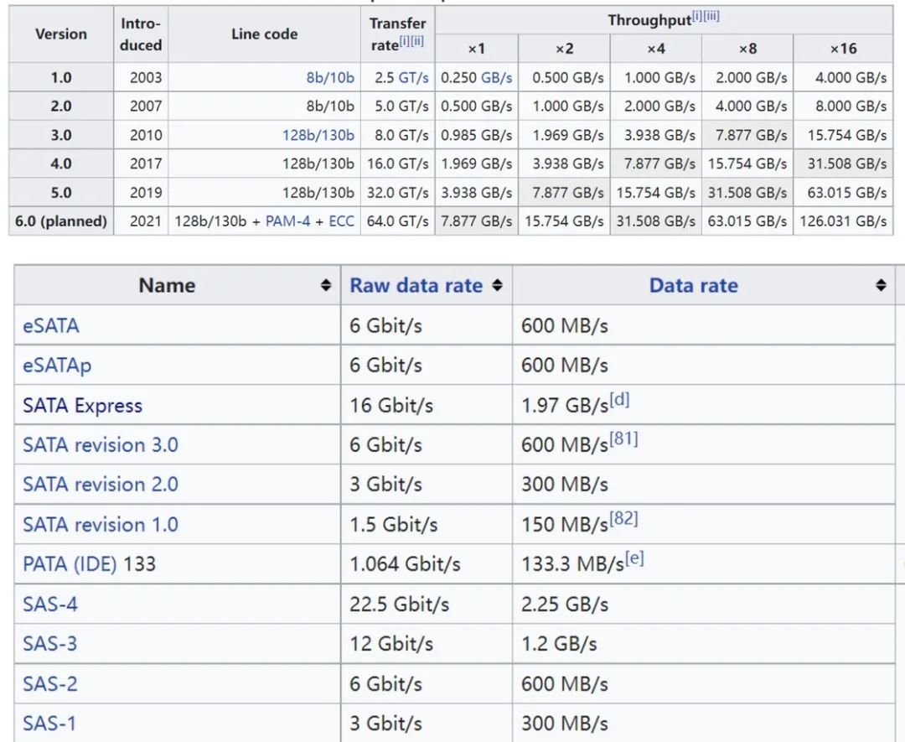Screen dimensions: 905x742
Task: Open the 128b/130b link in version 3.0 row
Action: tap(318, 135)
